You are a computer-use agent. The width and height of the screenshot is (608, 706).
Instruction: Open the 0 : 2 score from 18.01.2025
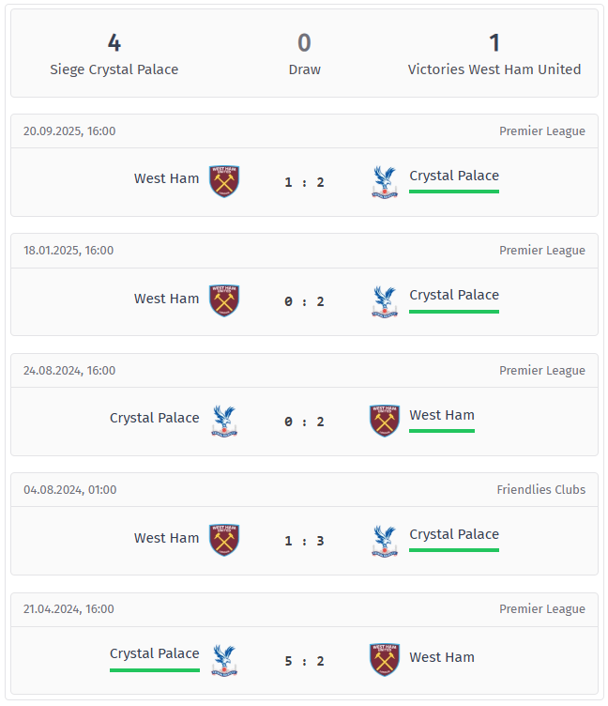pos(305,301)
